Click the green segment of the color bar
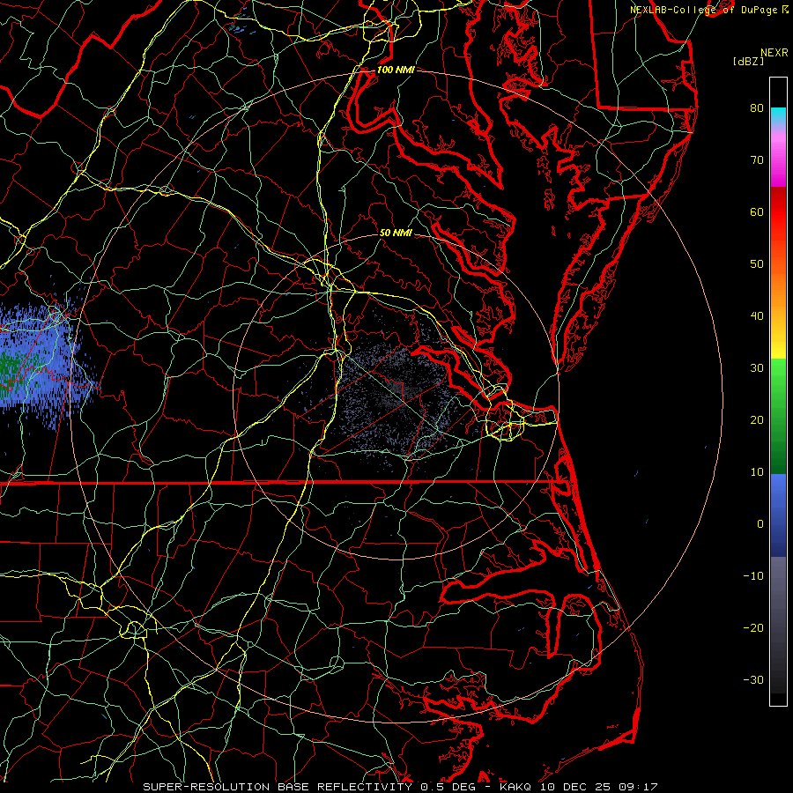 778,416
